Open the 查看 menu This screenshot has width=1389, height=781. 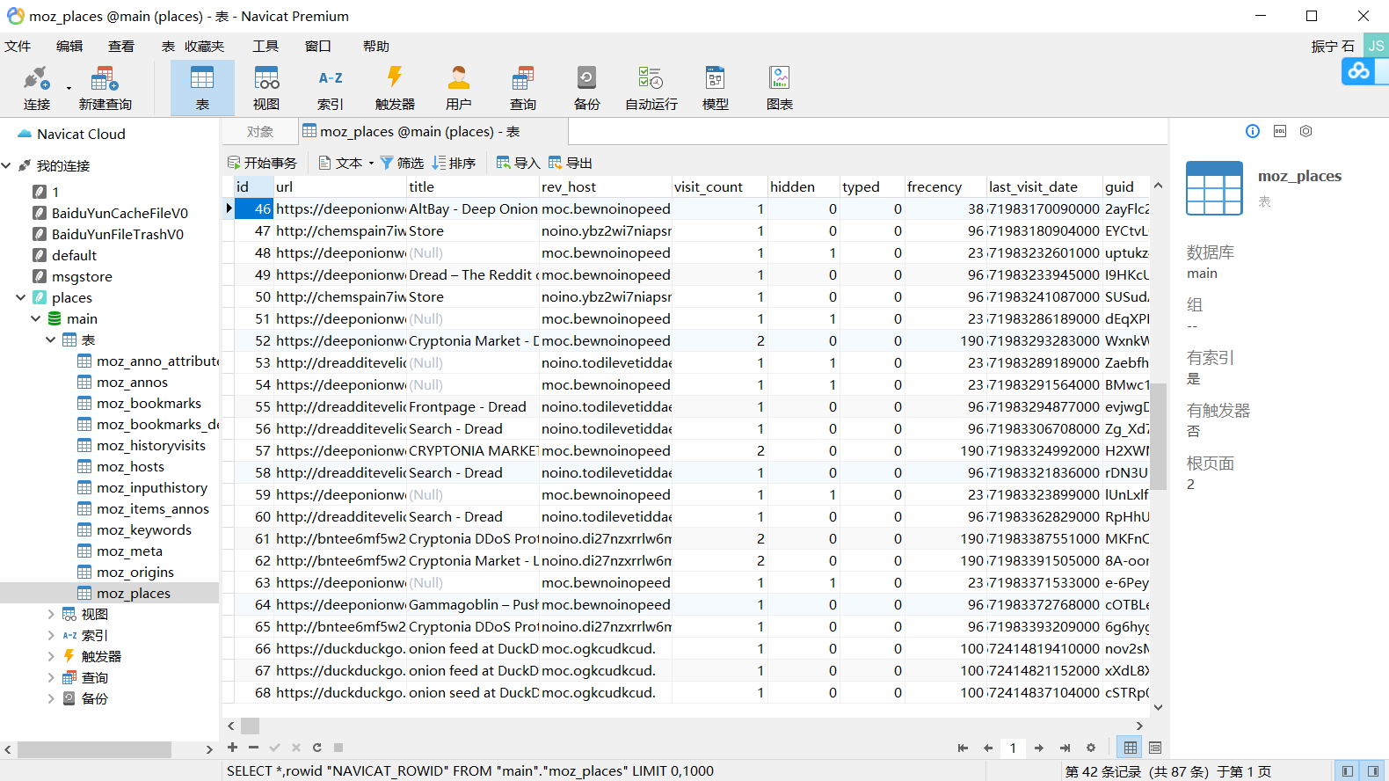[121, 46]
